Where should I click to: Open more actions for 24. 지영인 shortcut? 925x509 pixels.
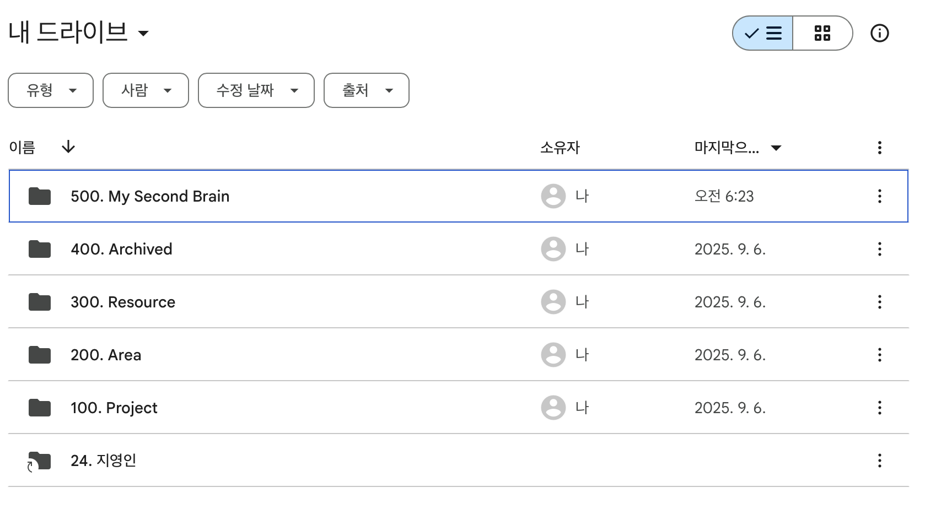[879, 461]
